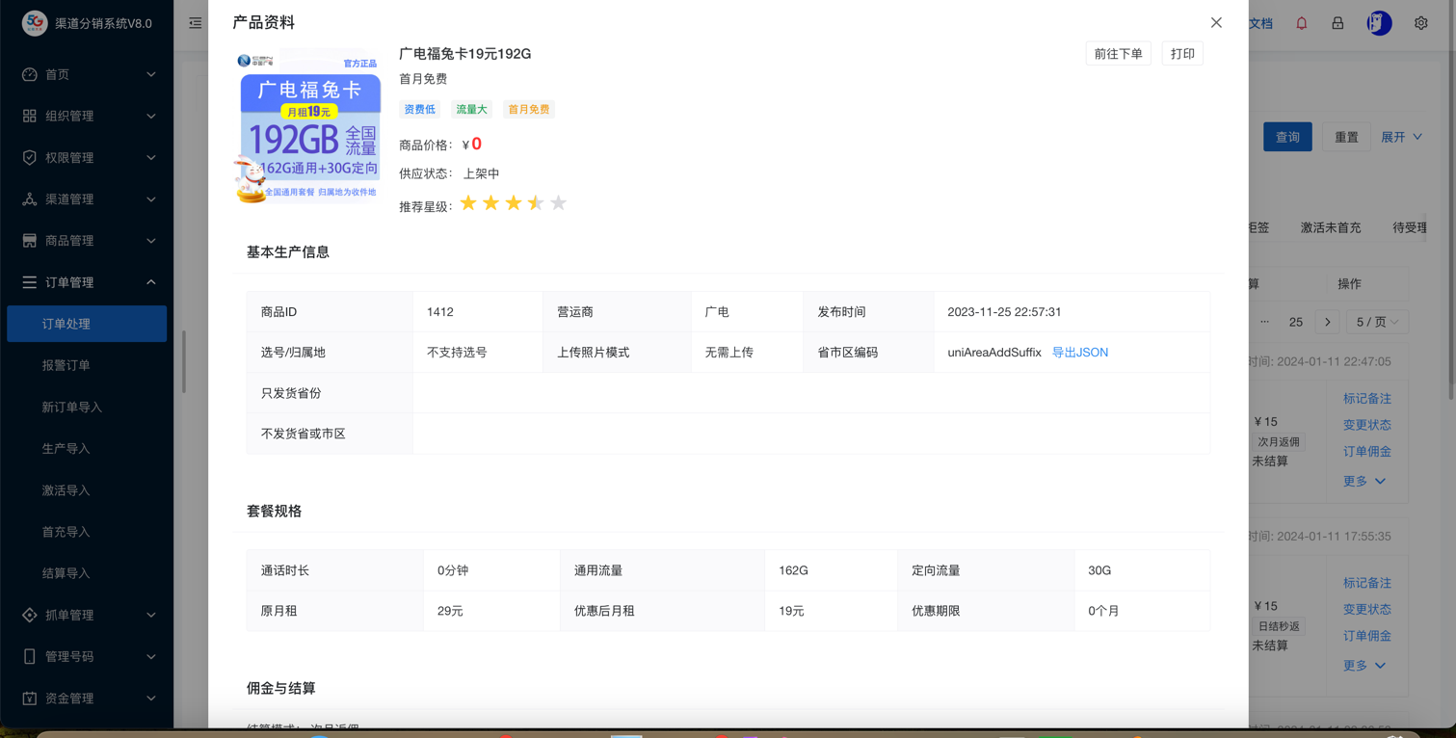1456x738 pixels.
Task: Click the 导出JSON link
Action: 1079,353
